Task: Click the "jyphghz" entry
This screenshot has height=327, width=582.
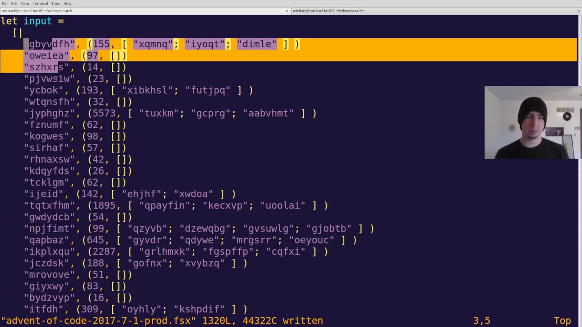Action: pyautogui.click(x=171, y=113)
